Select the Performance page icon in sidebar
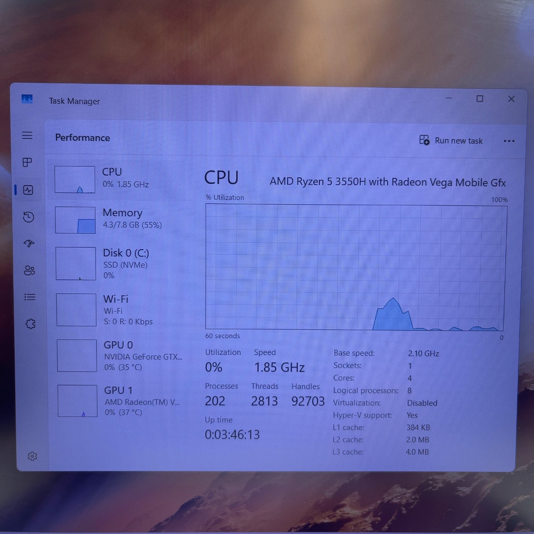The height and width of the screenshot is (534, 534). 28,190
